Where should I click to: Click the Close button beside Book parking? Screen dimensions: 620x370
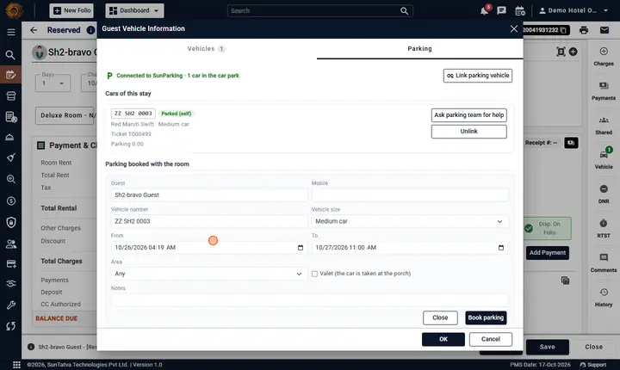click(x=440, y=318)
